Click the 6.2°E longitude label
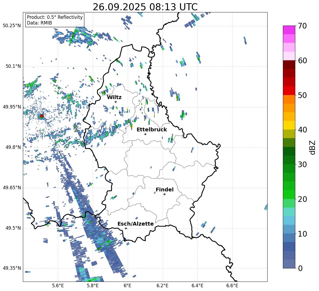This screenshot has width=319, height=291. point(162,286)
